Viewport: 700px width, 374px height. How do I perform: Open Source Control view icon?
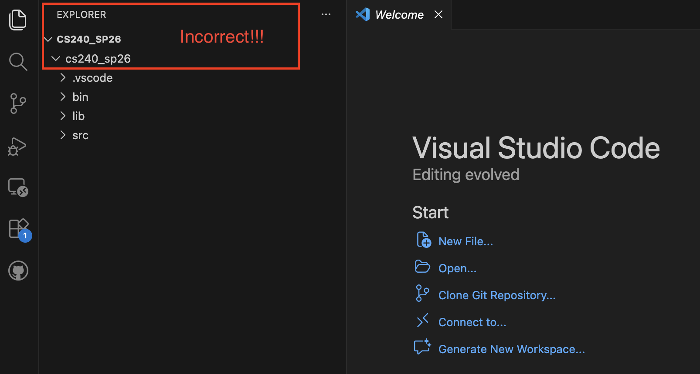[x=18, y=104]
